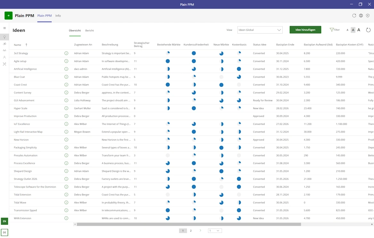Open the page size dropdown in pagination
Viewport: 374px width, 238px height.
tap(215, 231)
